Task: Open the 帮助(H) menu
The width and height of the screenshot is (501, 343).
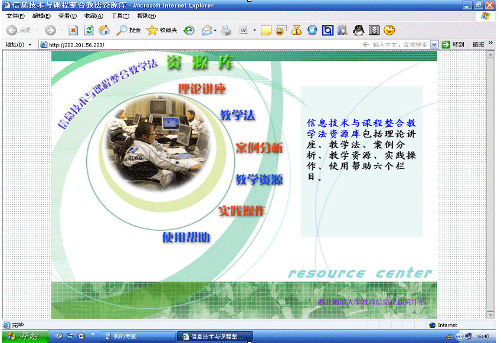Action: pyautogui.click(x=146, y=16)
